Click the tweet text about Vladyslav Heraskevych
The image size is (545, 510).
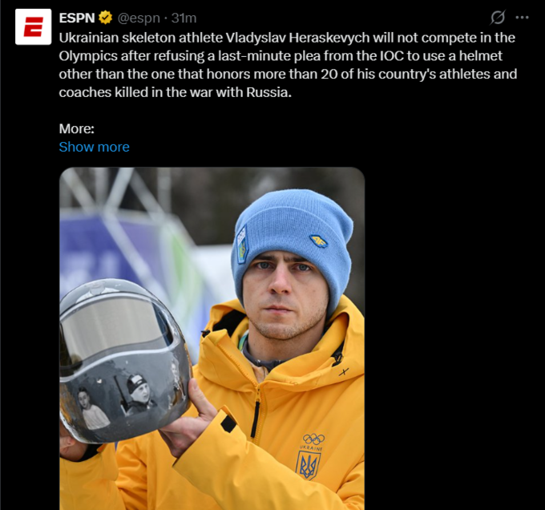(288, 65)
